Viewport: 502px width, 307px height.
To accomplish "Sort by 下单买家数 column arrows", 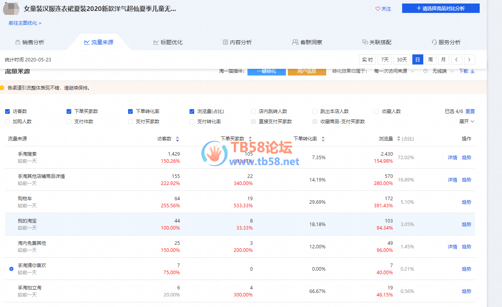I will [250, 139].
